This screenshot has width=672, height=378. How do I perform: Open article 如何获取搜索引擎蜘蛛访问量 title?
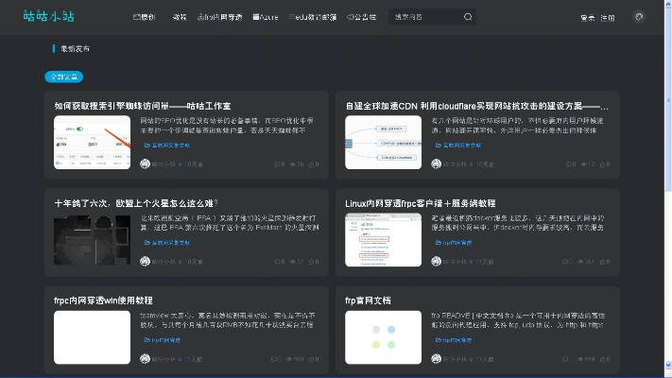pos(143,106)
